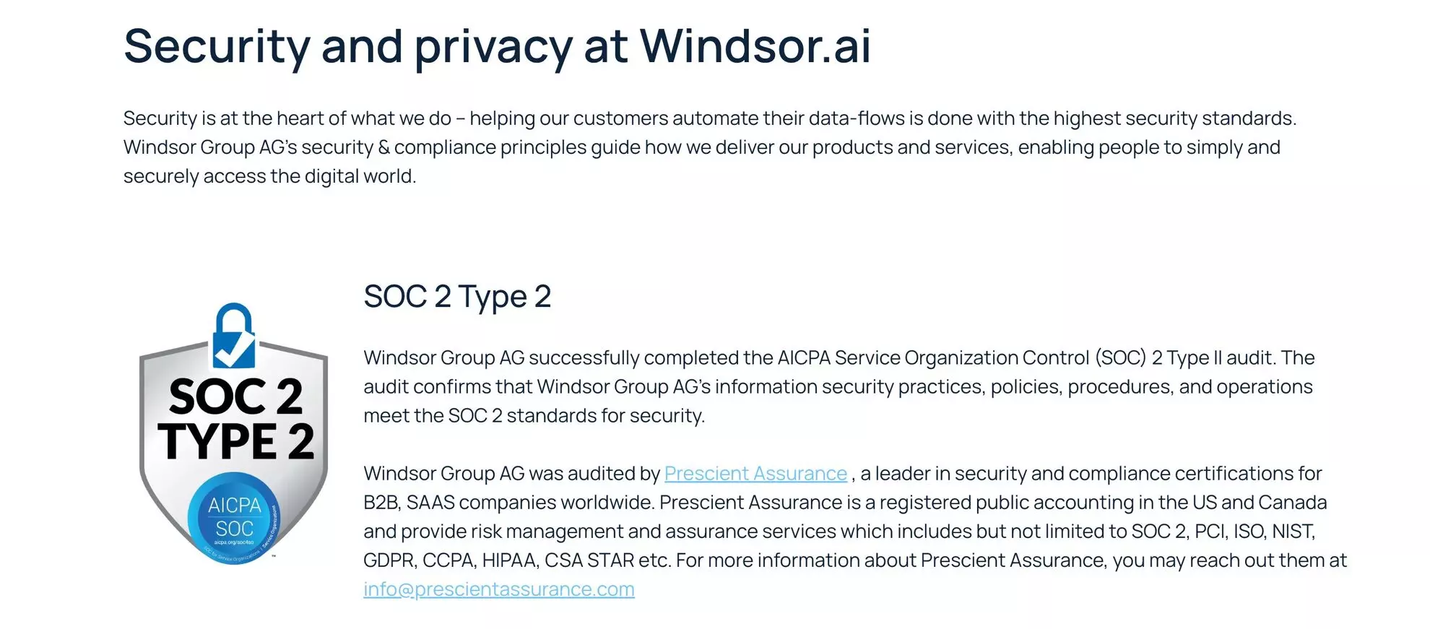
Task: Click the text "Windsor Group AG was audited by"
Action: (511, 474)
